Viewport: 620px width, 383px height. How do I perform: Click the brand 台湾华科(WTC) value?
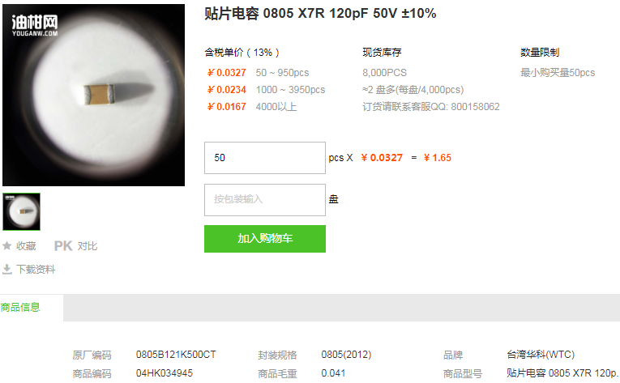(541, 355)
